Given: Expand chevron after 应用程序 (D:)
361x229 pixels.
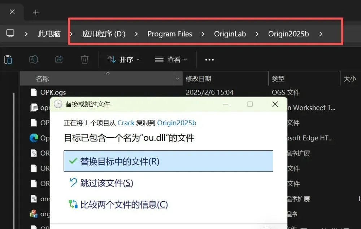Looking at the screenshot, I should click(136, 34).
